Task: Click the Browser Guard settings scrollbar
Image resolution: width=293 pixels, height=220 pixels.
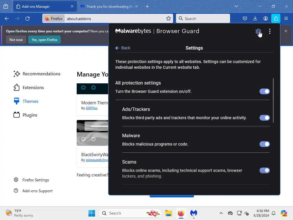Action: [273, 101]
